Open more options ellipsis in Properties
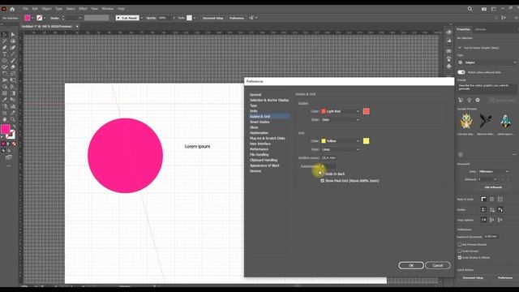 pyautogui.click(x=514, y=154)
